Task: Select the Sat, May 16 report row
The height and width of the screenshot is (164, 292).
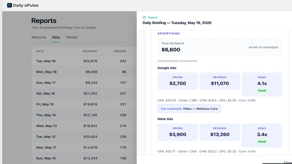Action: (84, 93)
